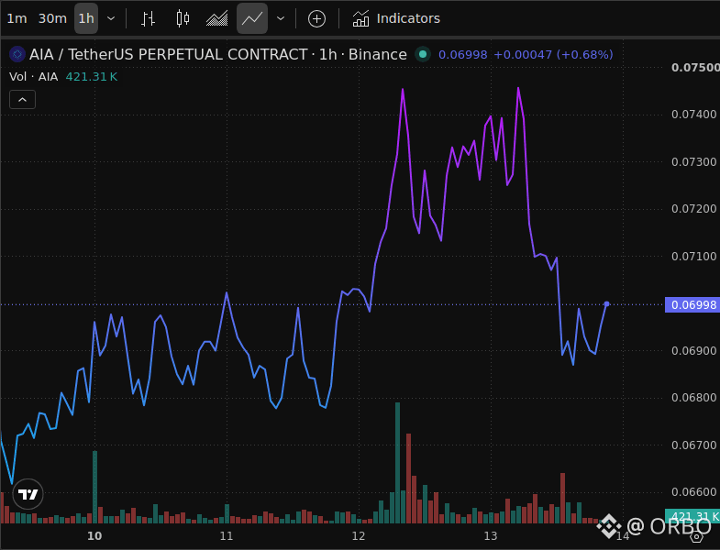Click the date label 12 on time axis

point(358,535)
